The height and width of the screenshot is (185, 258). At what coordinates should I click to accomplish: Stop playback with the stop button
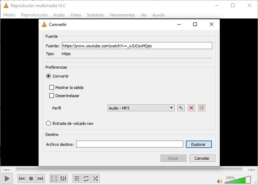31,178
